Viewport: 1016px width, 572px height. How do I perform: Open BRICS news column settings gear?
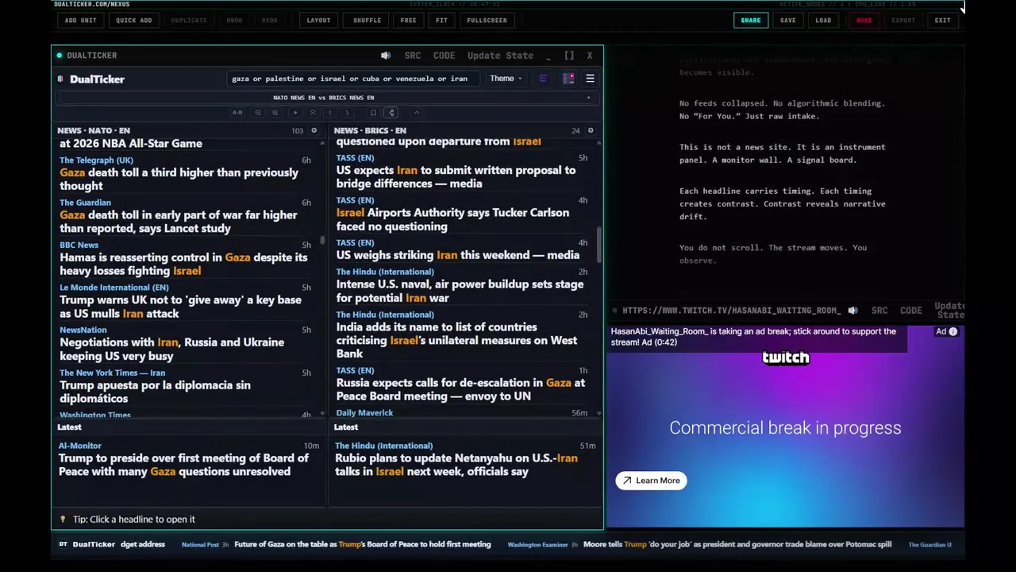point(590,130)
